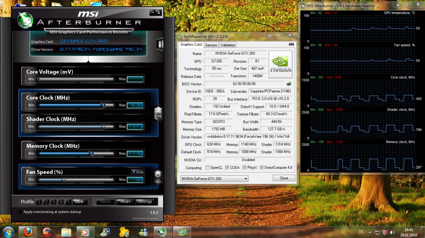425x238 pixels.
Task: Toggle the CUDA checkbox
Action: pyautogui.click(x=227, y=167)
